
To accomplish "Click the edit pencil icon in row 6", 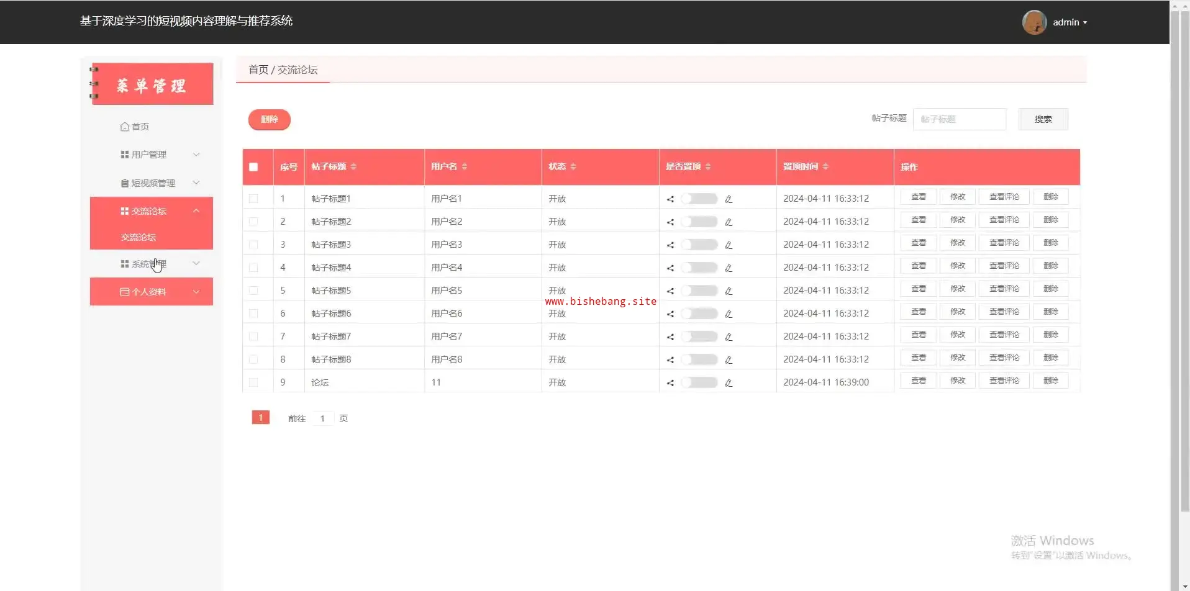I will pyautogui.click(x=729, y=314).
